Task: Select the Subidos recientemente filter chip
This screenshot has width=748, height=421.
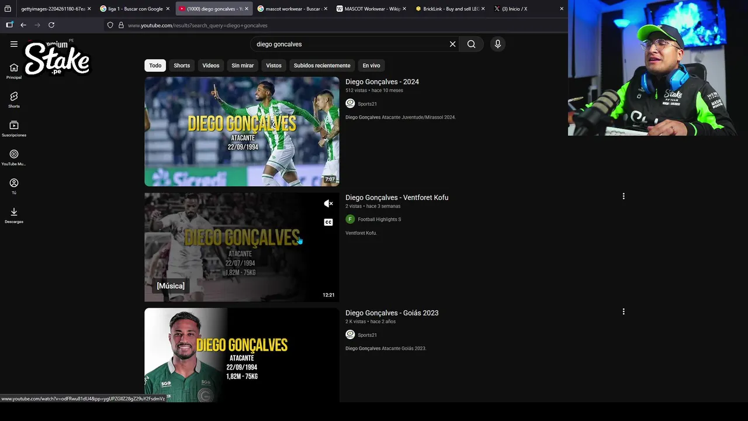Action: coord(322,65)
